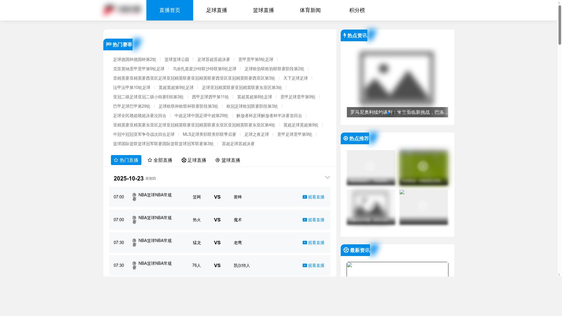
Task: Click the basketball icon on the 篮球直播 filter
Action: point(217,160)
